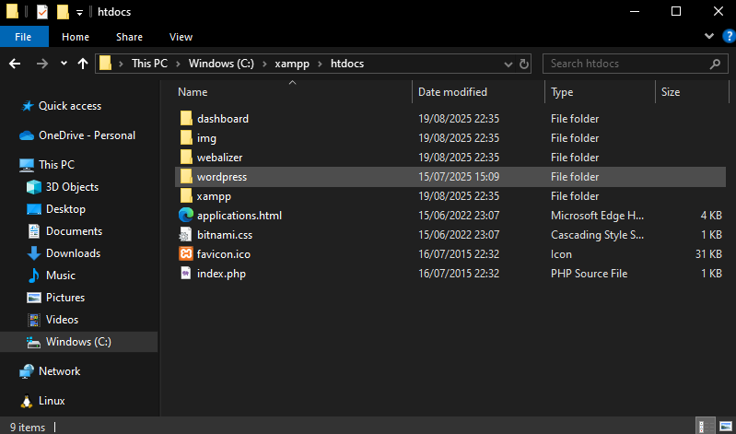Open 3D Objects in sidebar
The height and width of the screenshot is (434, 736).
click(72, 187)
